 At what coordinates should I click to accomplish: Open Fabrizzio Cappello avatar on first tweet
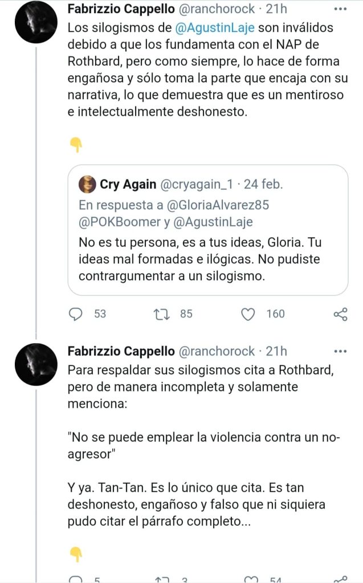36,22
